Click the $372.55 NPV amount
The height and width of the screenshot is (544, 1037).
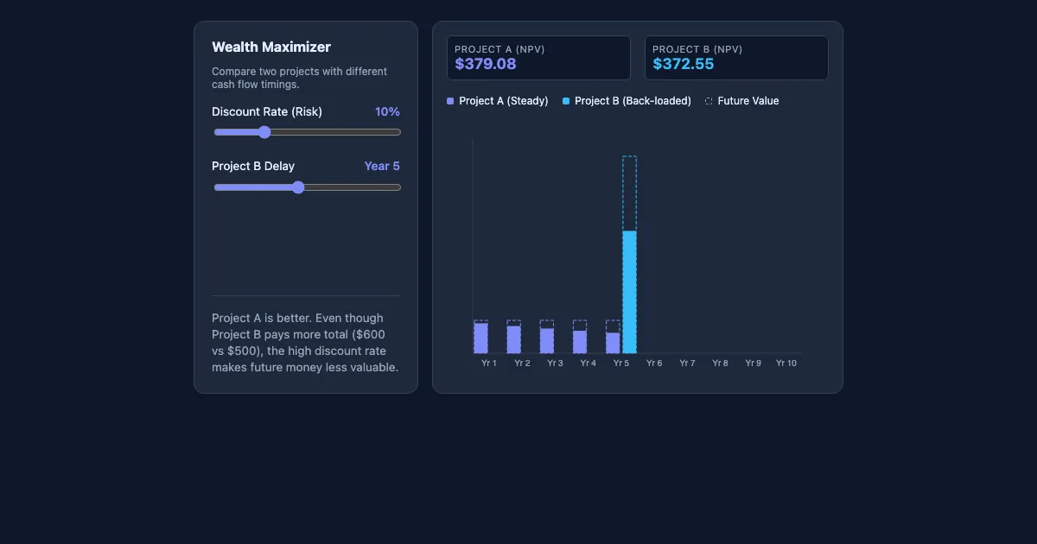click(x=684, y=64)
